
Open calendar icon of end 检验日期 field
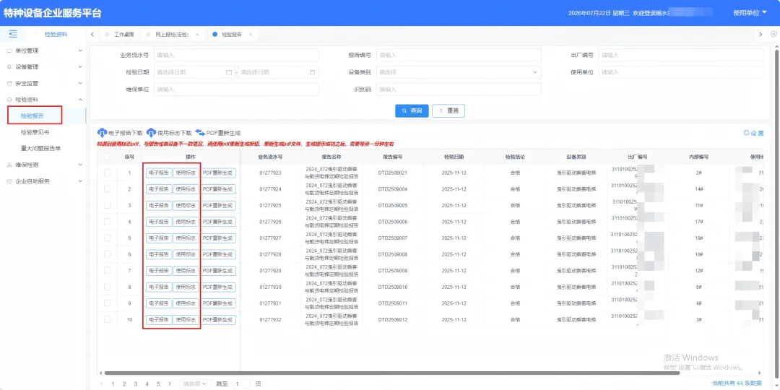pyautogui.click(x=313, y=72)
